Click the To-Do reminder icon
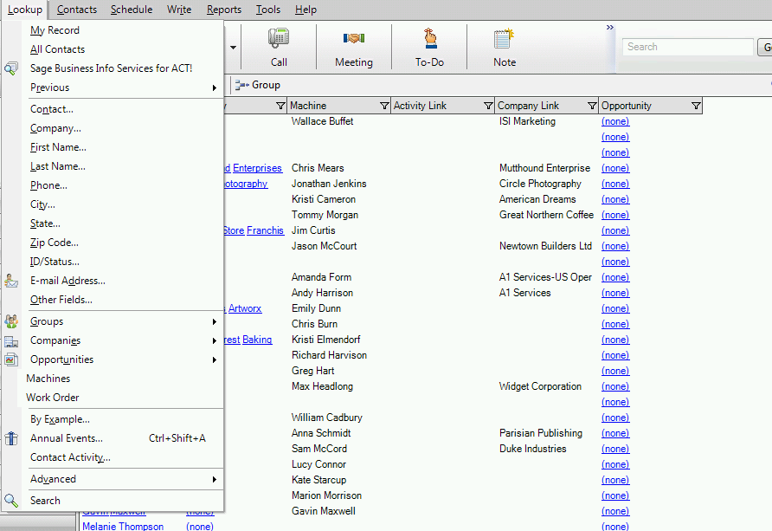772x531 pixels. pos(430,38)
